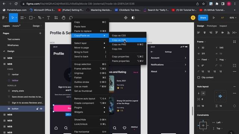Image resolution: width=239 pixels, height=134 pixels.
Task: Click align vertical centers icon
Action: pos(223,32)
